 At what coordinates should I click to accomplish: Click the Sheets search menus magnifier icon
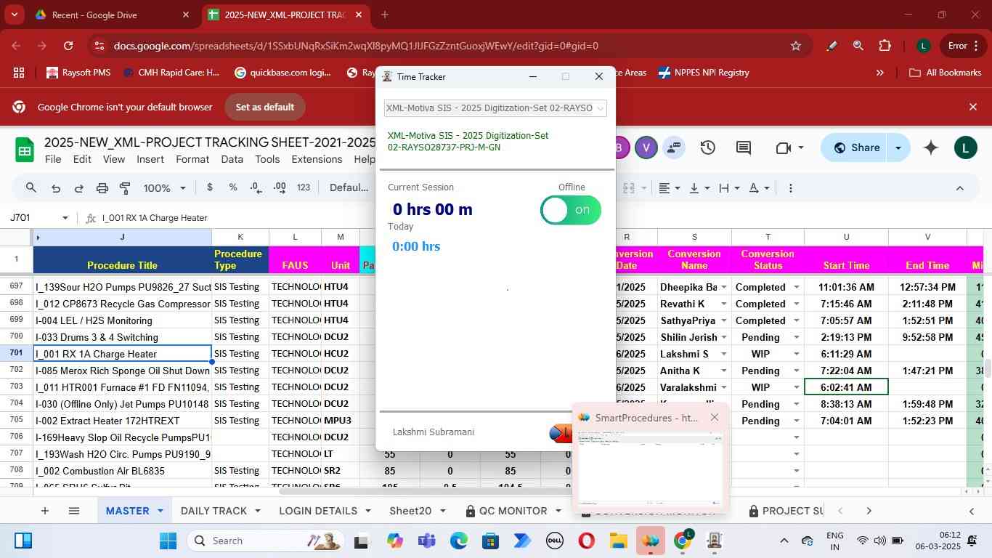point(31,187)
